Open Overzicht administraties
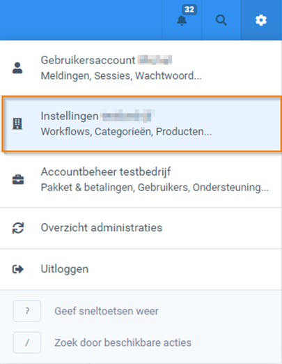The image size is (282, 364). [x=141, y=228]
